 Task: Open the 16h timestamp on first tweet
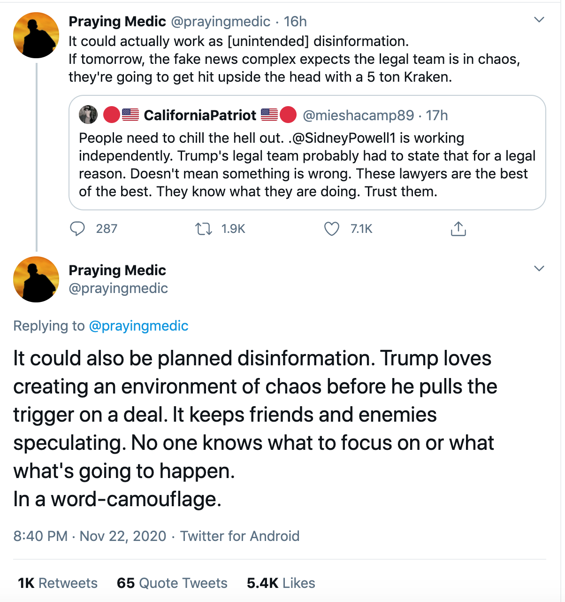(x=295, y=22)
